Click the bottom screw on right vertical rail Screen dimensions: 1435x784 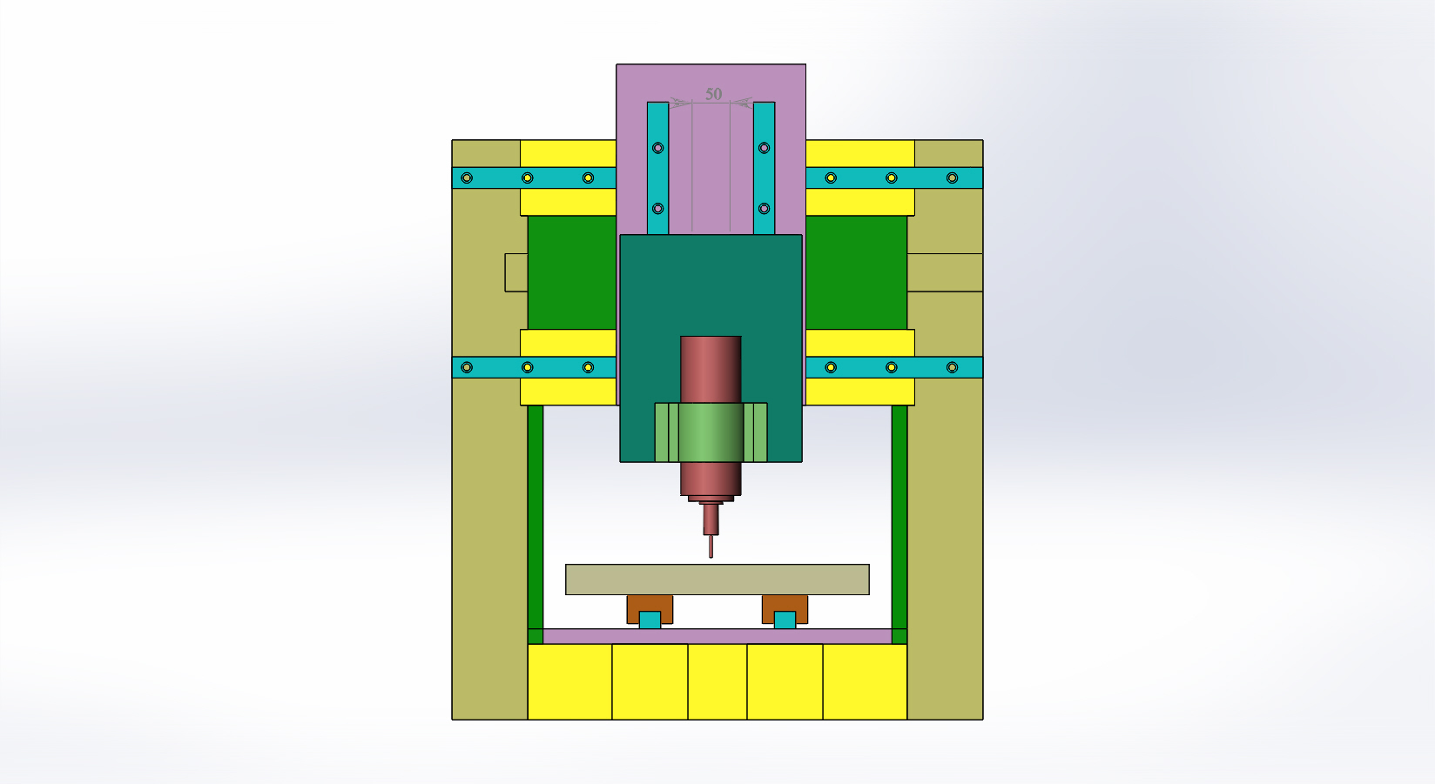pos(764,209)
